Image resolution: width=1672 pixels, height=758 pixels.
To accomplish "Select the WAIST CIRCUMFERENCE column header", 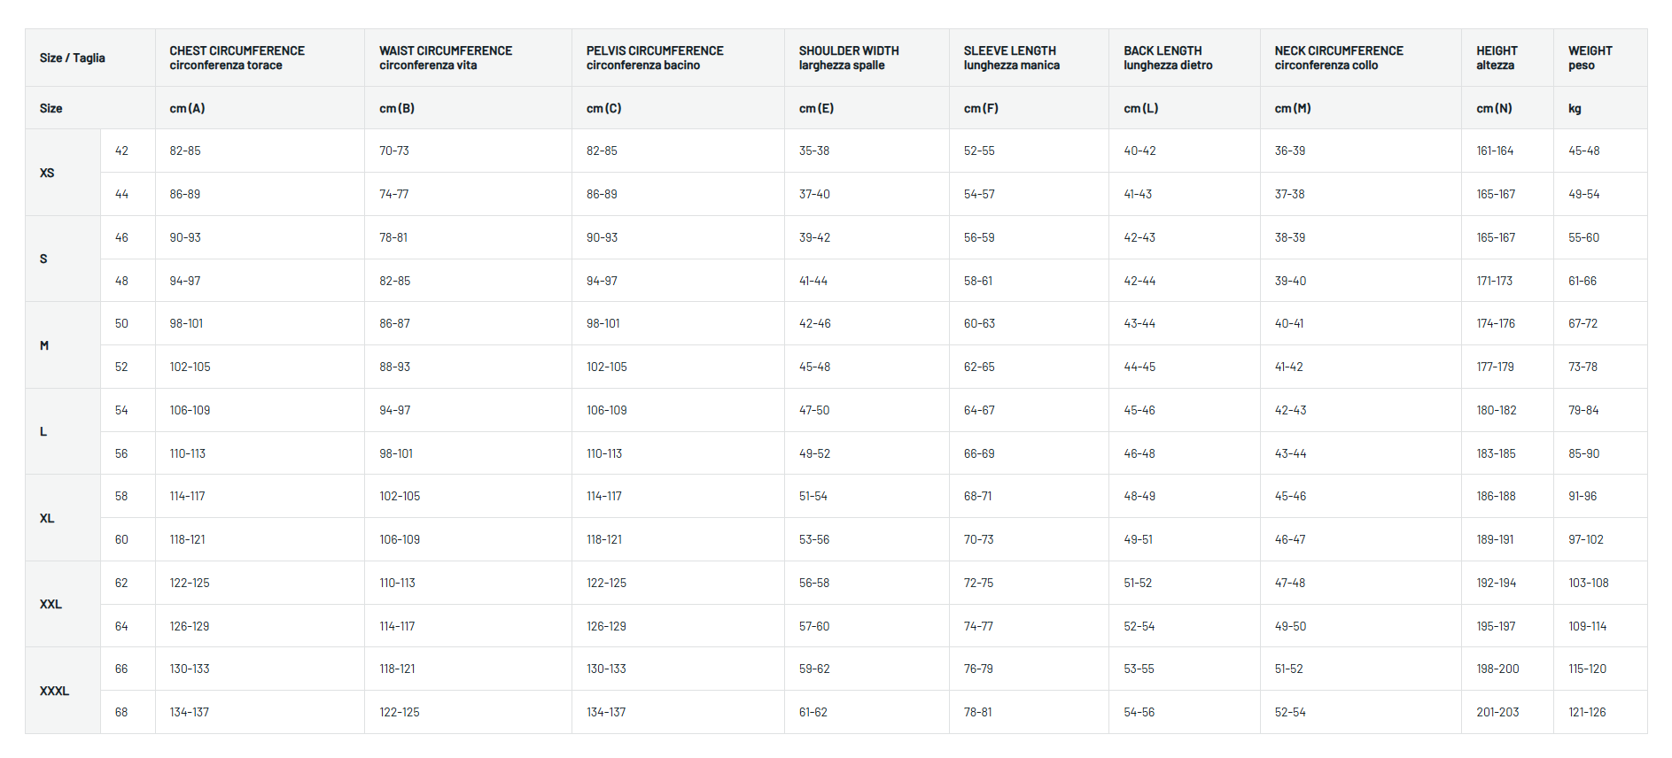I will pos(446,58).
